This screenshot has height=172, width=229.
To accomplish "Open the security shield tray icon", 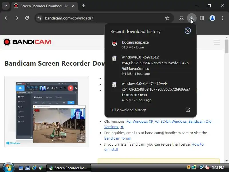I will 189,167.
